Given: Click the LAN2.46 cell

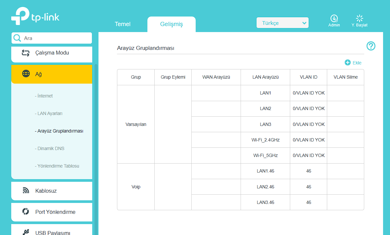Looking at the screenshot, I should point(265,187).
